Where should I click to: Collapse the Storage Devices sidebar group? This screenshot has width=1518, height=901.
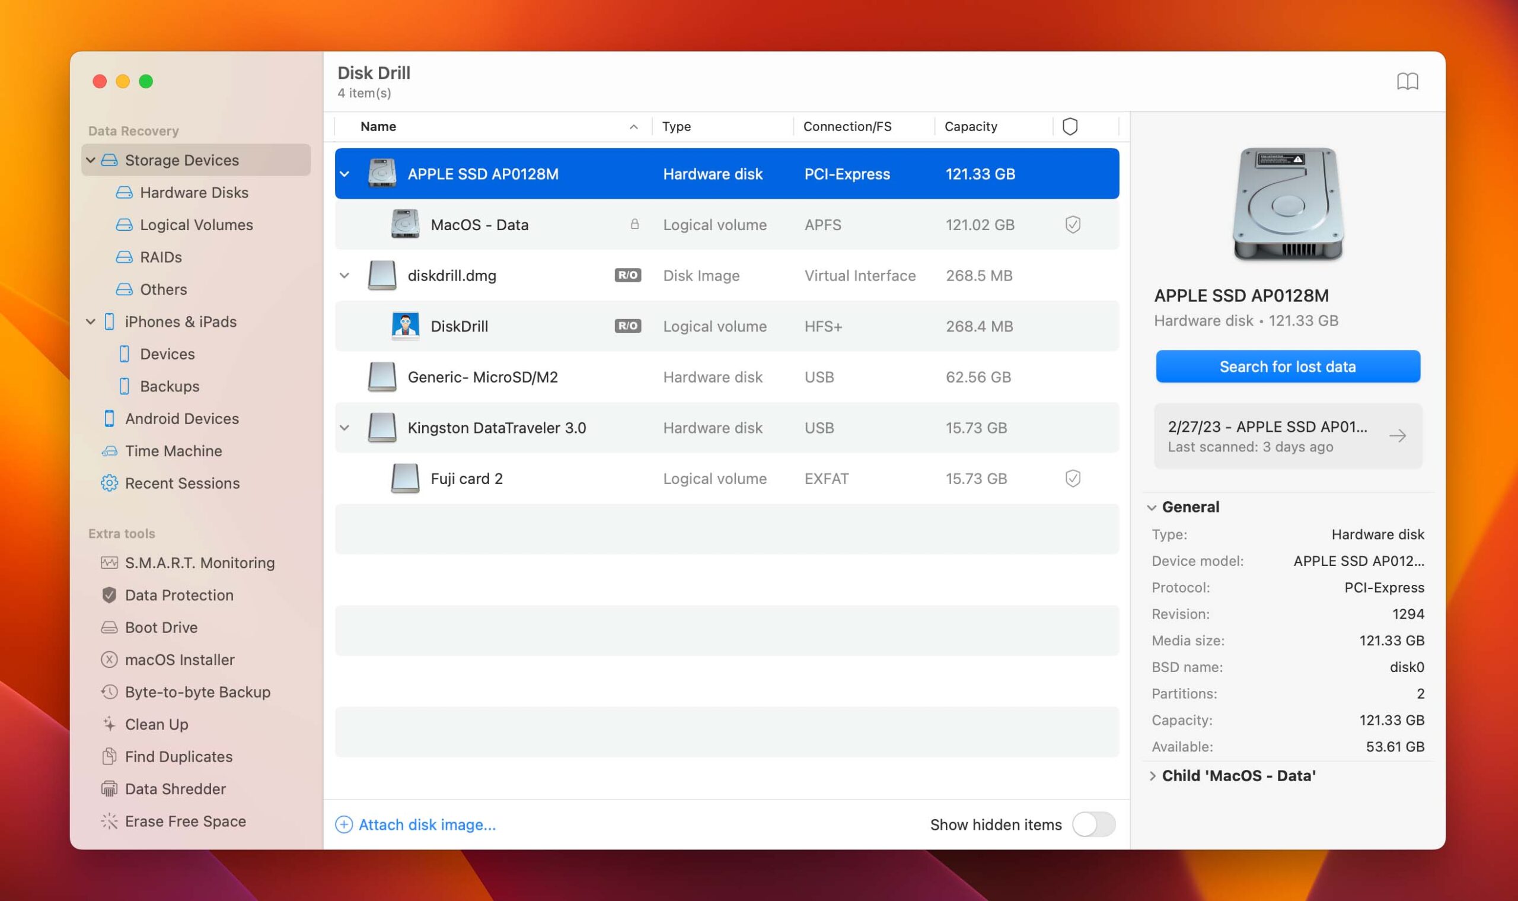pyautogui.click(x=91, y=160)
